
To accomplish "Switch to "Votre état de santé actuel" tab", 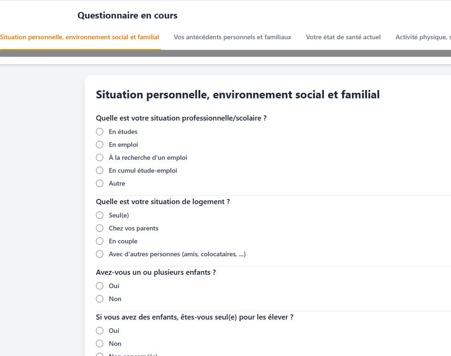I will pos(343,37).
